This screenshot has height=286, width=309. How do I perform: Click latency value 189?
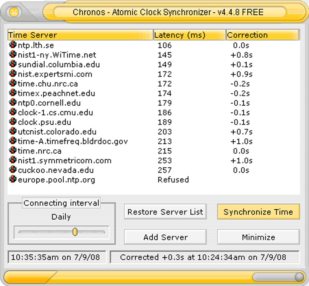(x=164, y=122)
